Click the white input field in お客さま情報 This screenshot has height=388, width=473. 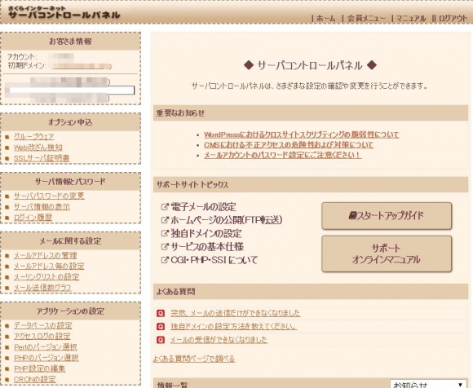pos(72,90)
